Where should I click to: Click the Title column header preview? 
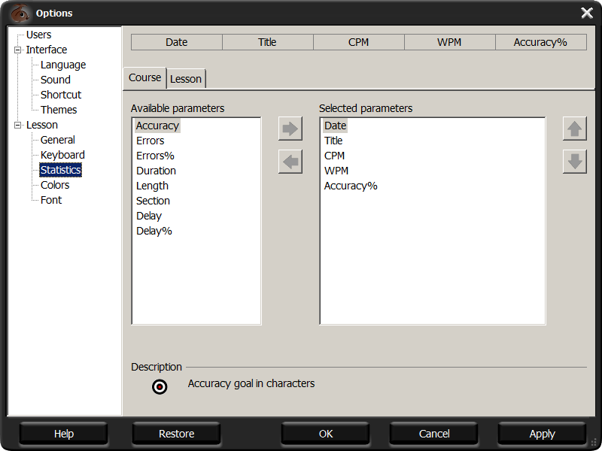coord(268,42)
